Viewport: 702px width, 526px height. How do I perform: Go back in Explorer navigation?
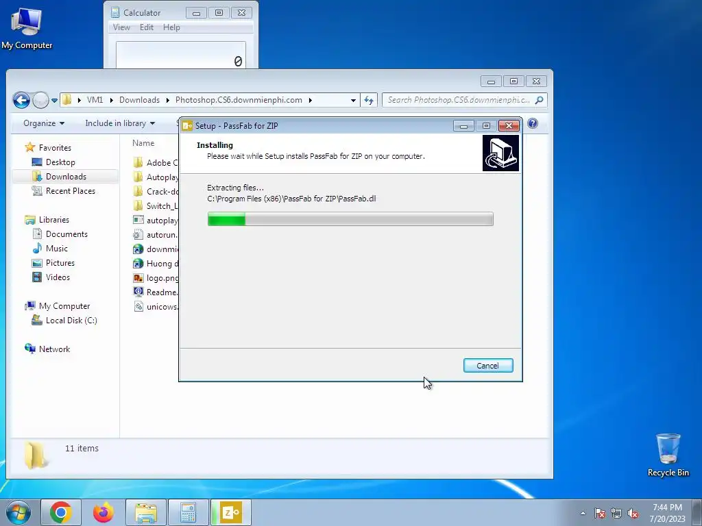[21, 100]
